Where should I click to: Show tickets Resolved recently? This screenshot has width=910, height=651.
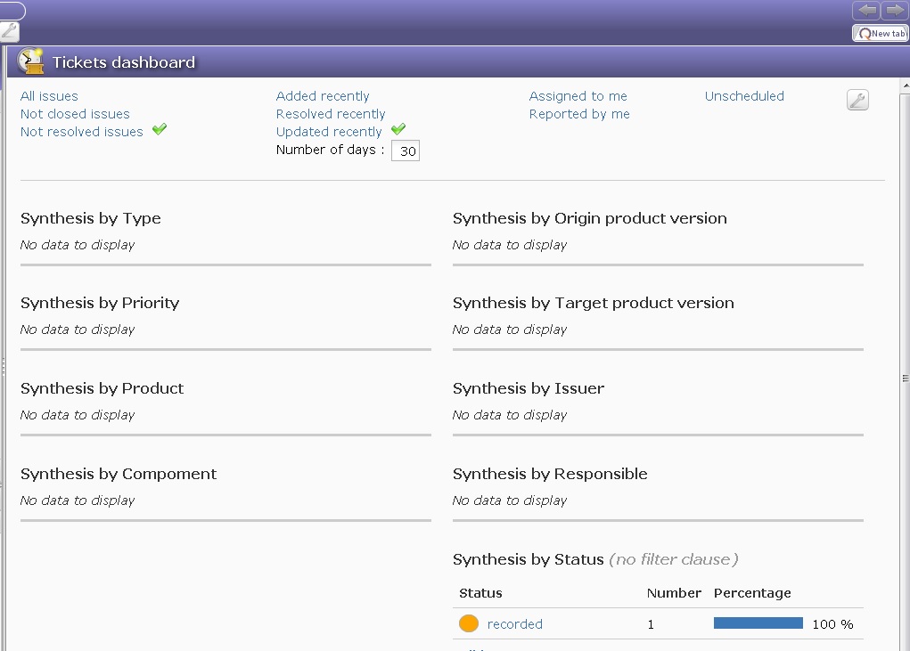(331, 114)
